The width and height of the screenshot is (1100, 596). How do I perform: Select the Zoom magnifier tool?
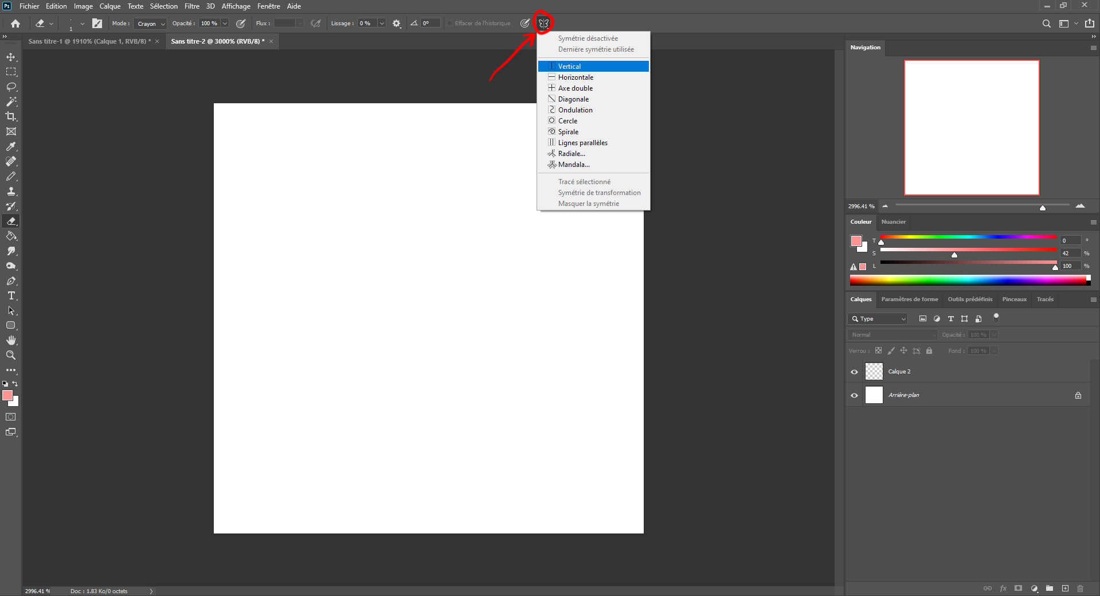pyautogui.click(x=11, y=356)
